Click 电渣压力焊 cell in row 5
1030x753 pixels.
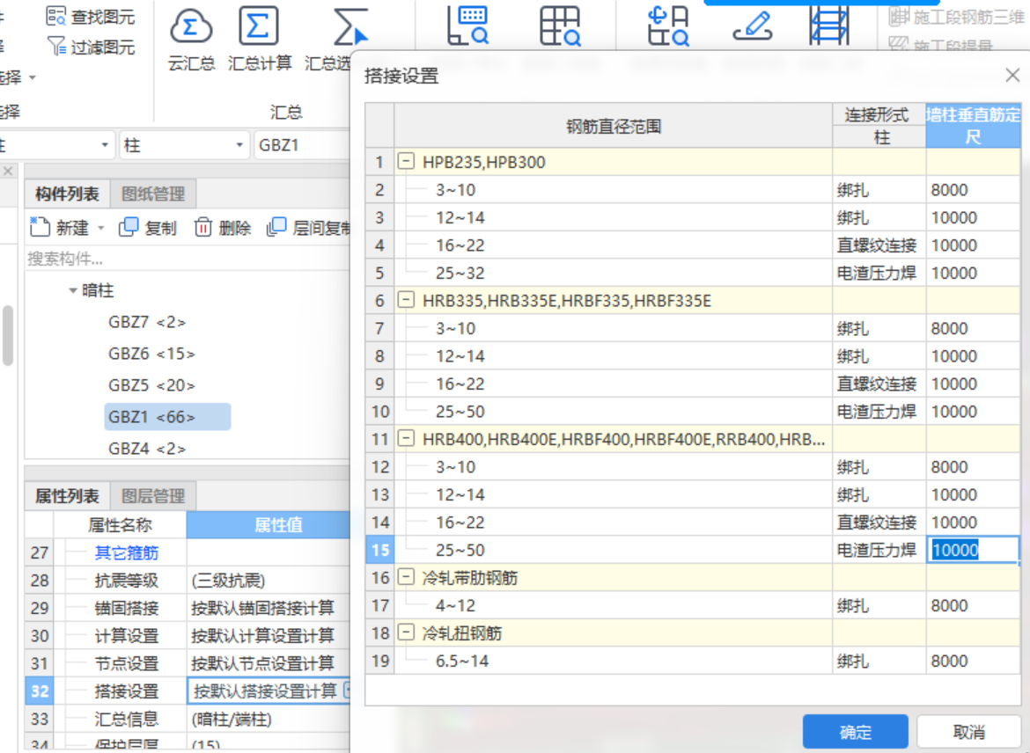click(879, 273)
